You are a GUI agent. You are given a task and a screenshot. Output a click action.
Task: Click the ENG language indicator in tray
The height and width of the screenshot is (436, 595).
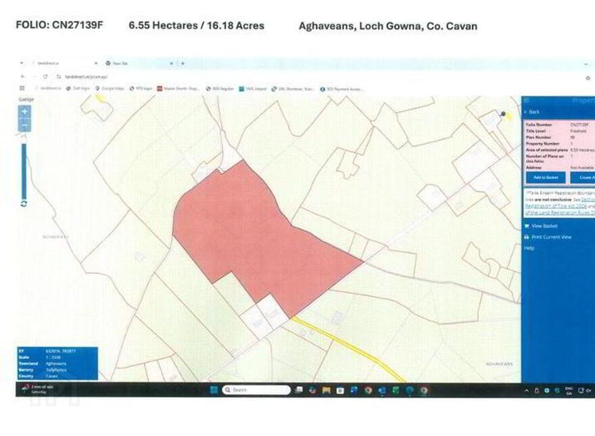click(569, 391)
